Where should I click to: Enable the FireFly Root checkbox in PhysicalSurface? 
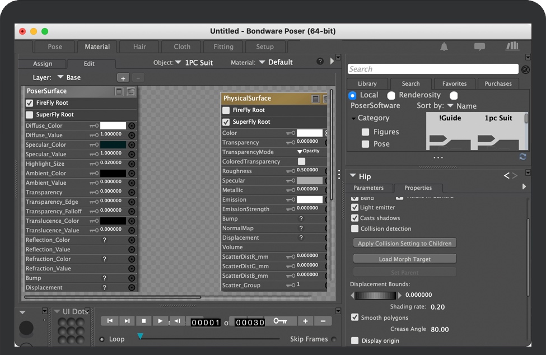point(226,110)
